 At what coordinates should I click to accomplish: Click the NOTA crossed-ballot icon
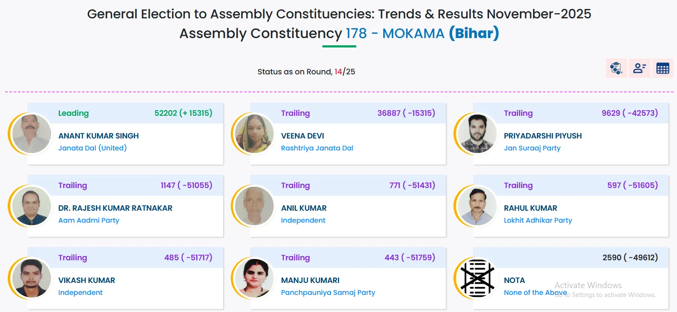click(x=477, y=278)
